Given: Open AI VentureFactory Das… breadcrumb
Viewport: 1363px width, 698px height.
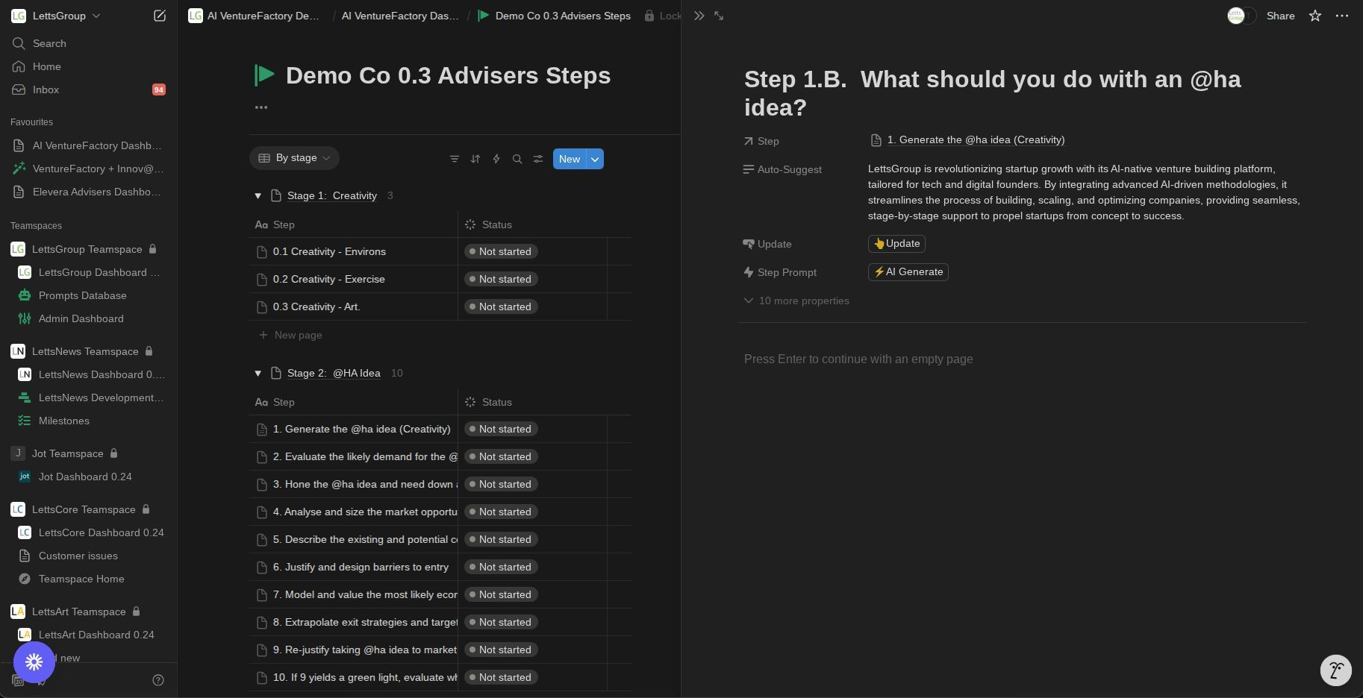Looking at the screenshot, I should click(400, 16).
